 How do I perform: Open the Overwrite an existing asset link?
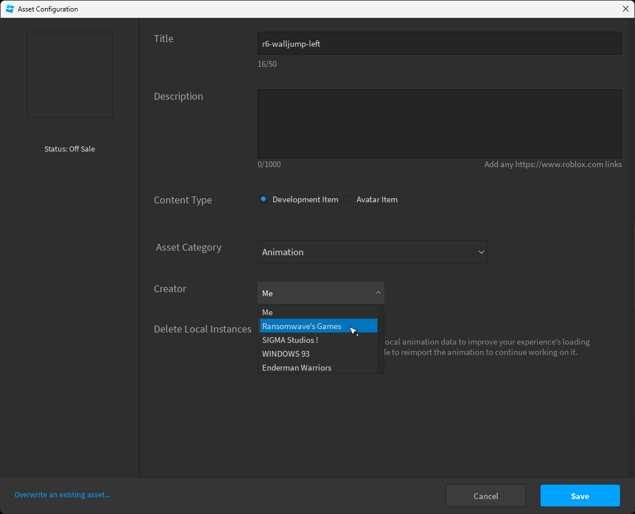[x=62, y=494]
